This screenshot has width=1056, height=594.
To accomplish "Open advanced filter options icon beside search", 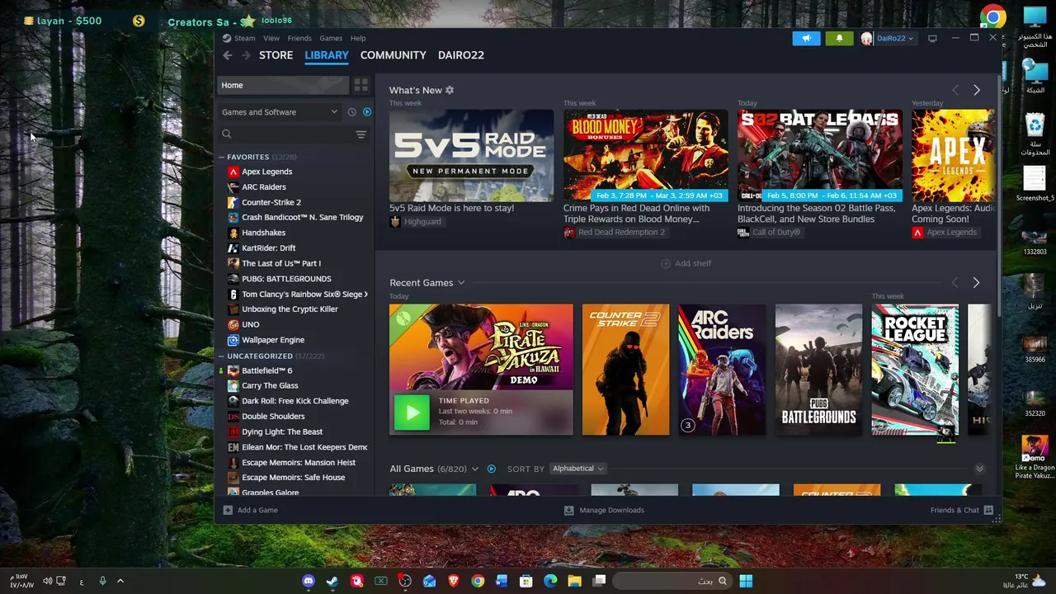I will pyautogui.click(x=361, y=134).
